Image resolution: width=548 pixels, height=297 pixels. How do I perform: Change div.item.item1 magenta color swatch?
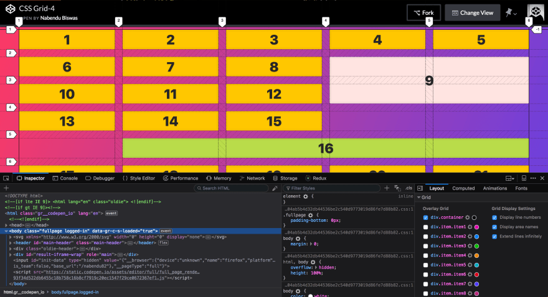pos(476,227)
